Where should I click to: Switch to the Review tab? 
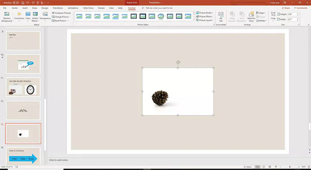tap(101, 8)
